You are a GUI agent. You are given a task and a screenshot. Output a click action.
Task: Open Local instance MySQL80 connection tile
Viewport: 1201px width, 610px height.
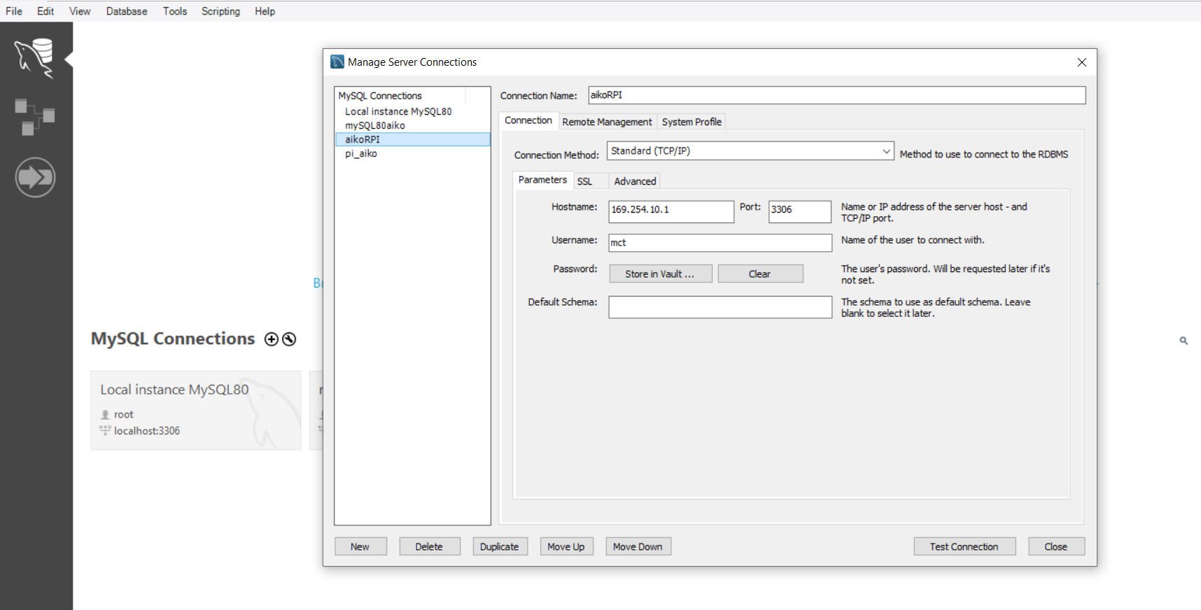[x=196, y=410]
